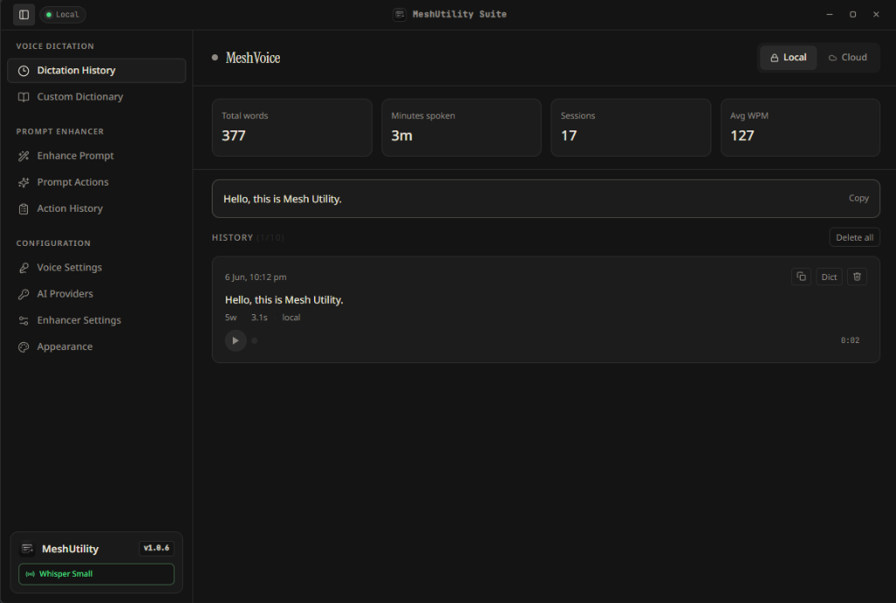Delete all history entries

[854, 237]
